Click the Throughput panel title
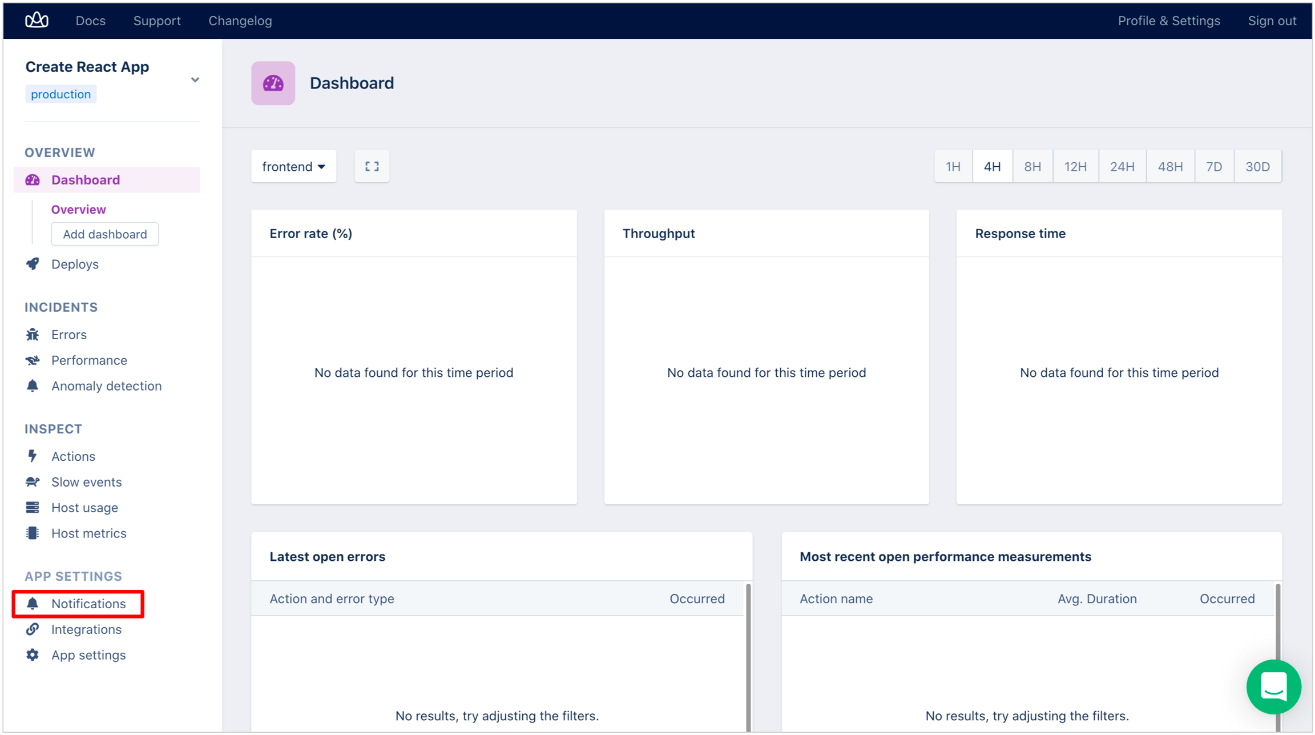1315x735 pixels. (659, 234)
